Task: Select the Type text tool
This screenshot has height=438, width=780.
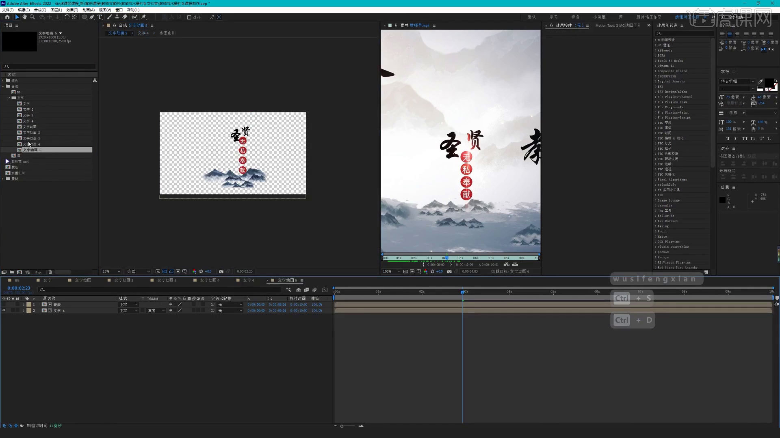Action: pyautogui.click(x=100, y=17)
